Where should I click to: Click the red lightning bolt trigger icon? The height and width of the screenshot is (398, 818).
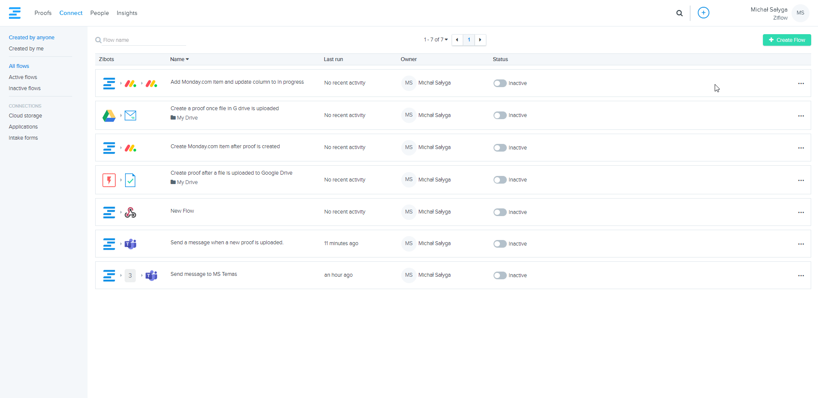tap(109, 180)
